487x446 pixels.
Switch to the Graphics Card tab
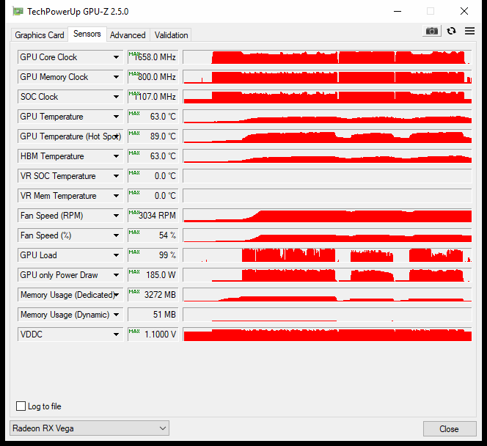click(40, 35)
